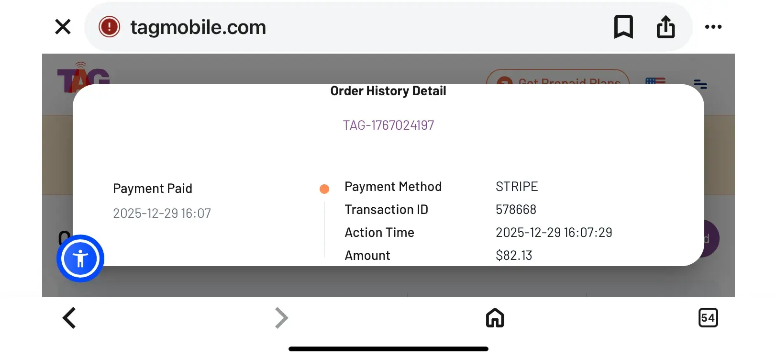The width and height of the screenshot is (777, 359).
Task: Go forward with the right arrow
Action: click(x=281, y=318)
